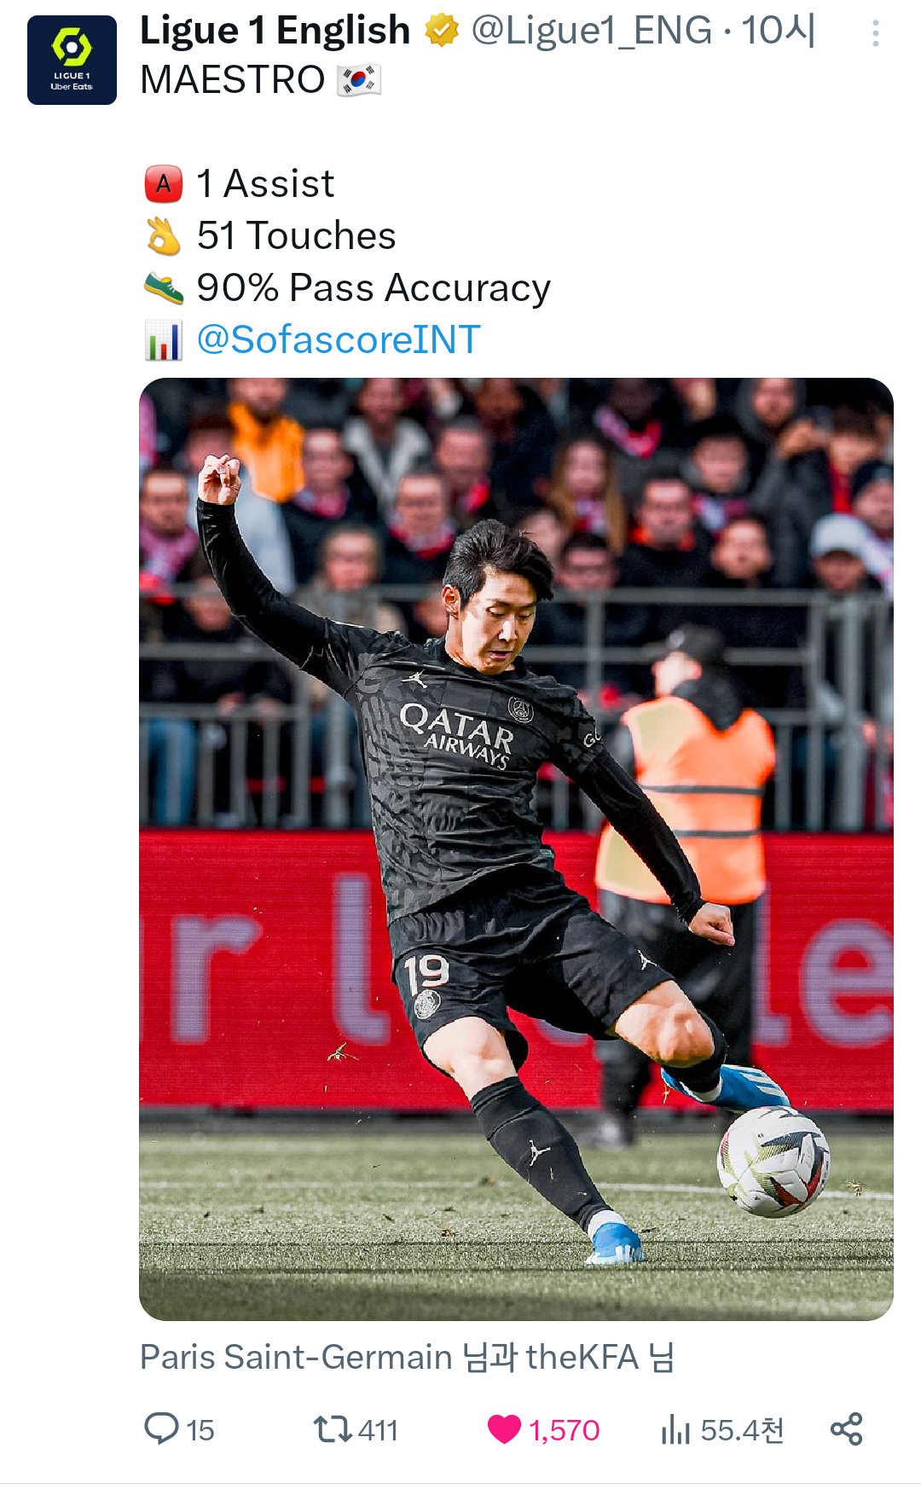Tap the '90% Pass Accuracy' tweet text

[374, 287]
